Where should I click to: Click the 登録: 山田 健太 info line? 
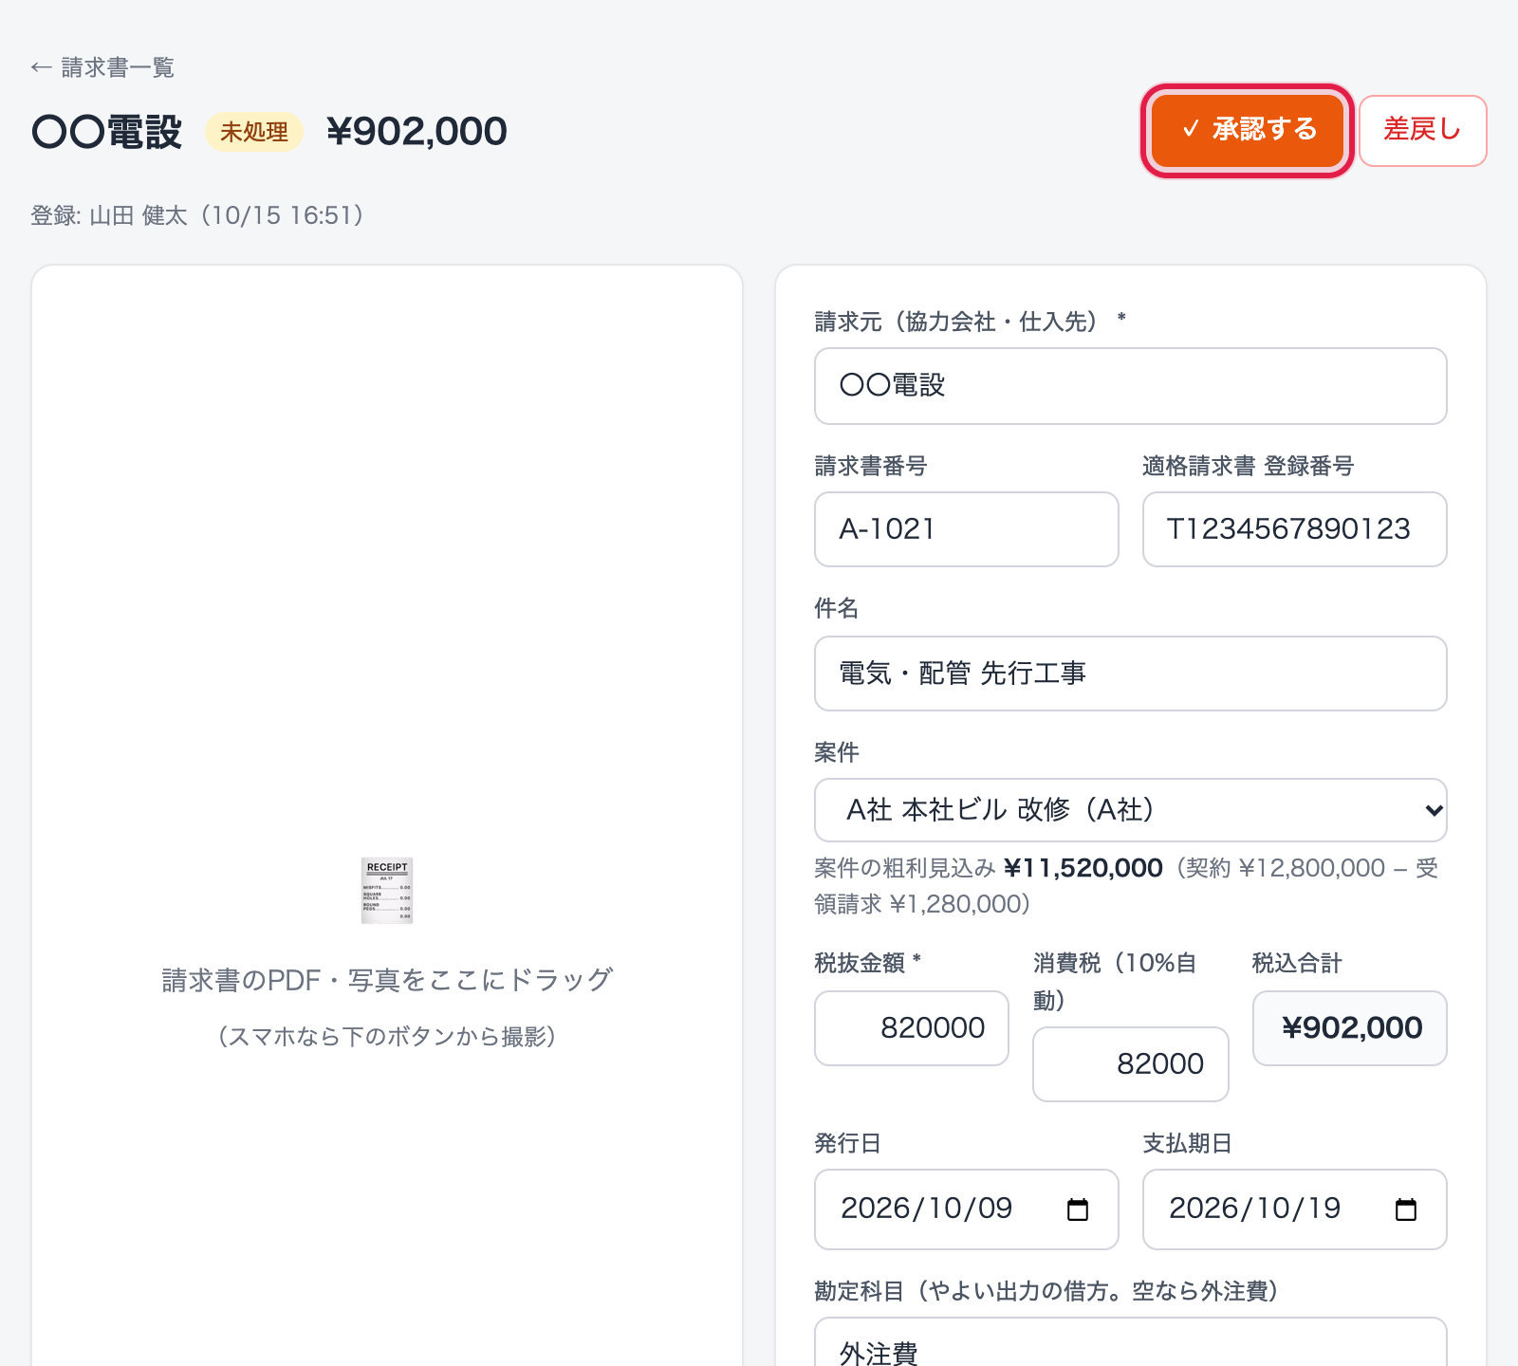pos(197,215)
